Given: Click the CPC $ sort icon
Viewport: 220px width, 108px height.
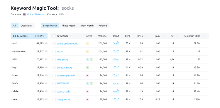Looking at the screenshot, I should pos(146,36).
